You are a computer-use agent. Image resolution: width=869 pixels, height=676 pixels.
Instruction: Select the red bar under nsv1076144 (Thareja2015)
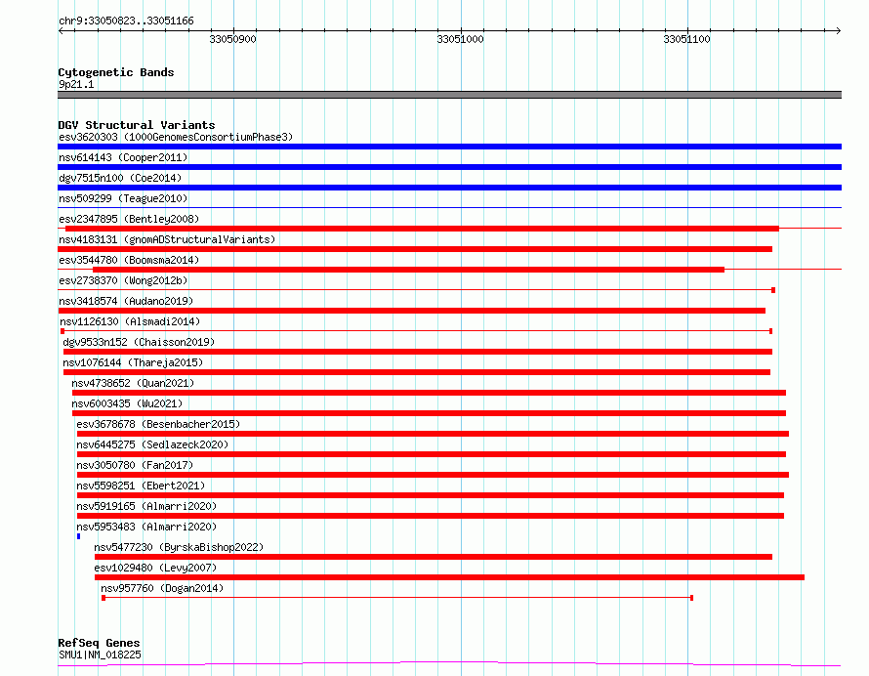pyautogui.click(x=417, y=372)
